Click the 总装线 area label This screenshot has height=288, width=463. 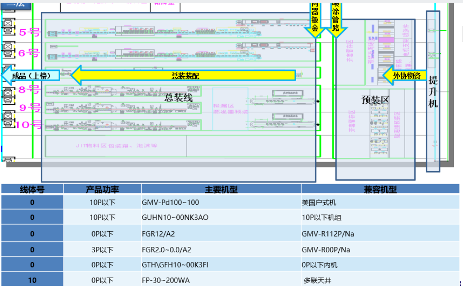click(x=179, y=98)
